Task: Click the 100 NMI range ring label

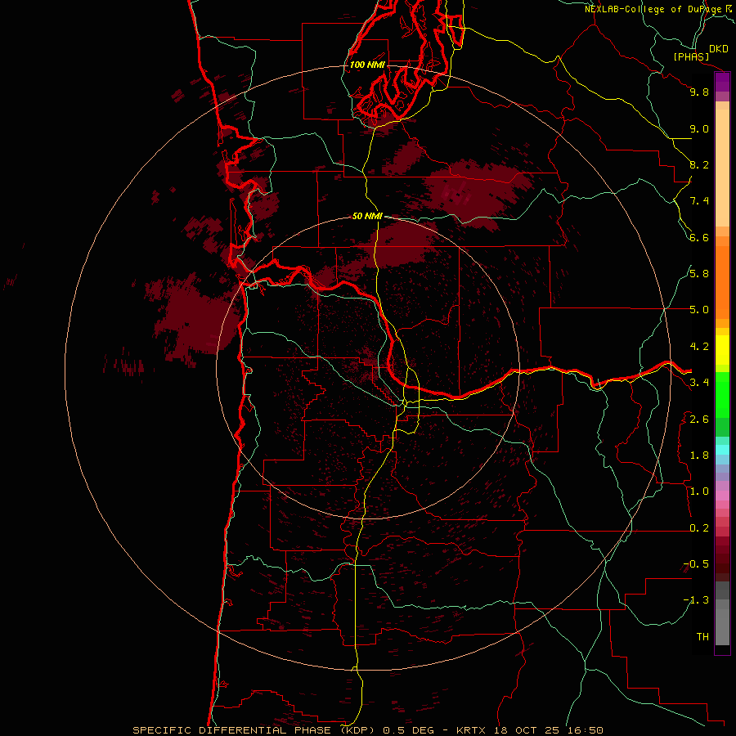Action: coord(367,65)
